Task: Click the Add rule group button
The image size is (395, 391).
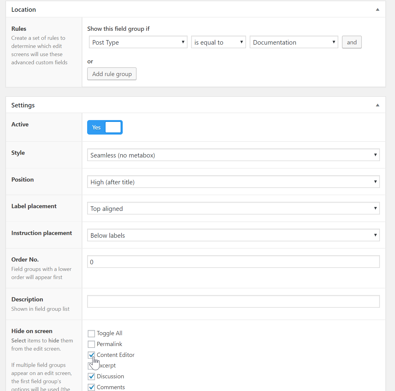Action: pos(112,74)
